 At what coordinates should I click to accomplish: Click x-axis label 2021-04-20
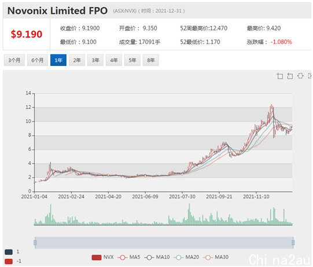pyautogui.click(x=108, y=197)
